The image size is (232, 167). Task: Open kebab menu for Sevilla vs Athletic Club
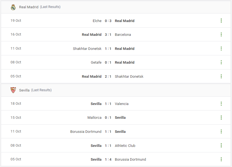click(x=221, y=145)
